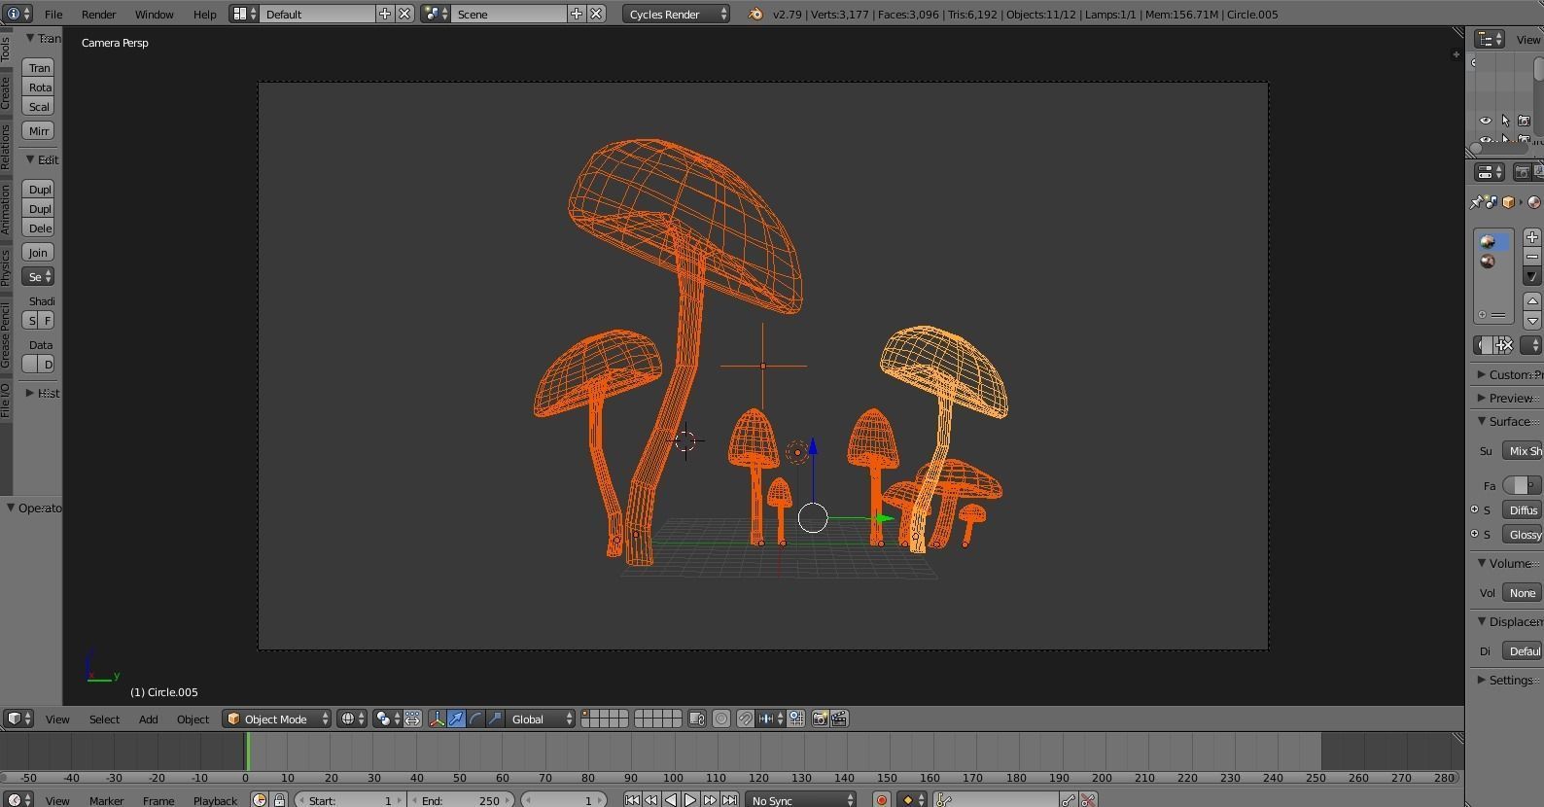
Task: Click the Start frame field
Action: pyautogui.click(x=350, y=800)
